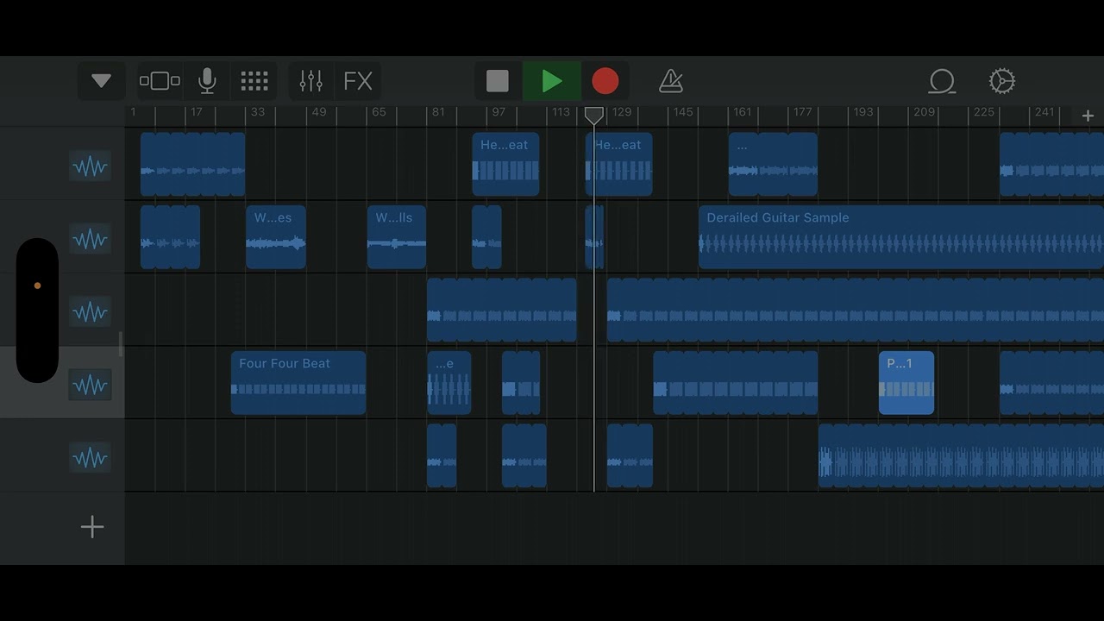This screenshot has height=621, width=1104.
Task: Add a new track with plus button
Action: (92, 527)
